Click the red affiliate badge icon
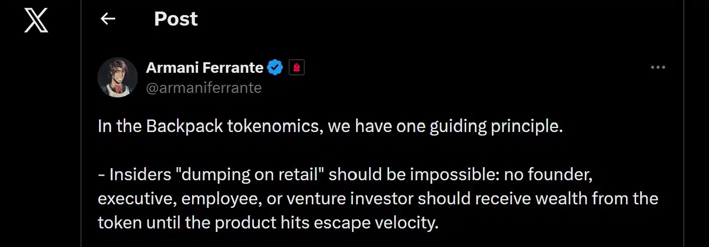709x247 pixels. pos(297,68)
